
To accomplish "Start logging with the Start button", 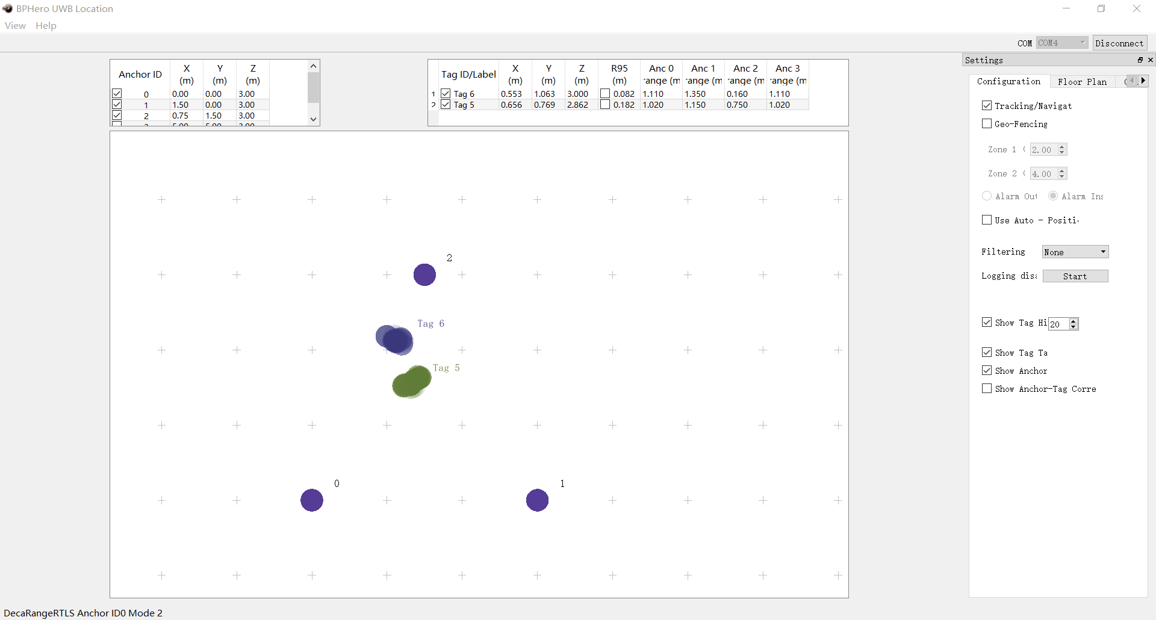I will (x=1075, y=276).
